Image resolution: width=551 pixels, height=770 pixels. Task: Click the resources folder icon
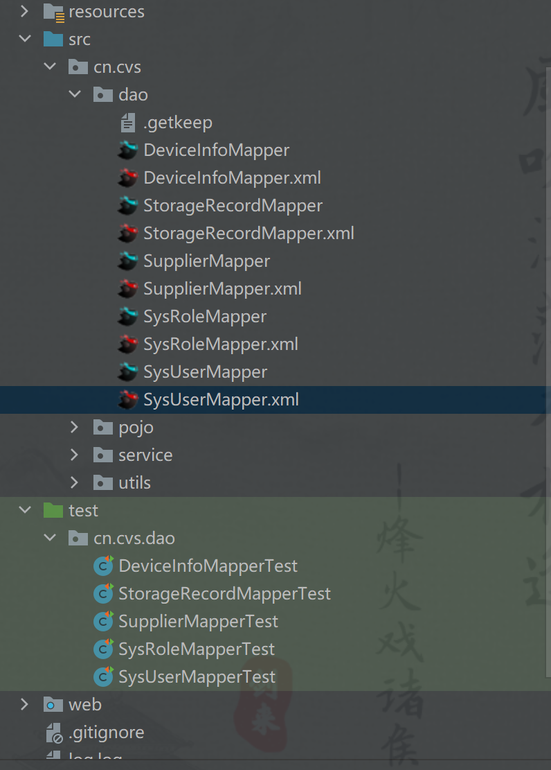point(53,12)
